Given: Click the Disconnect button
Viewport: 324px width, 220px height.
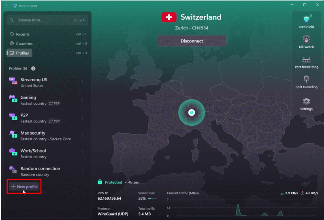Looking at the screenshot, I should click(x=192, y=41).
